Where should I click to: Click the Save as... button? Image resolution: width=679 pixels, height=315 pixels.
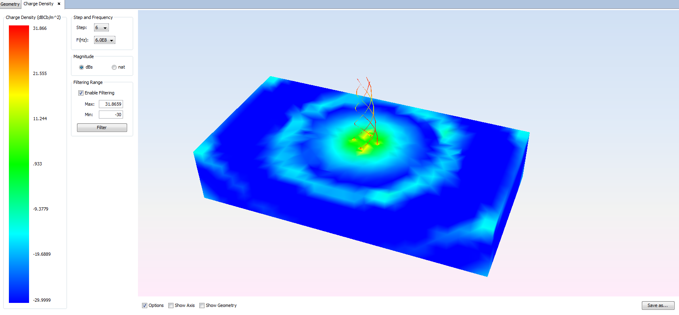click(x=658, y=306)
